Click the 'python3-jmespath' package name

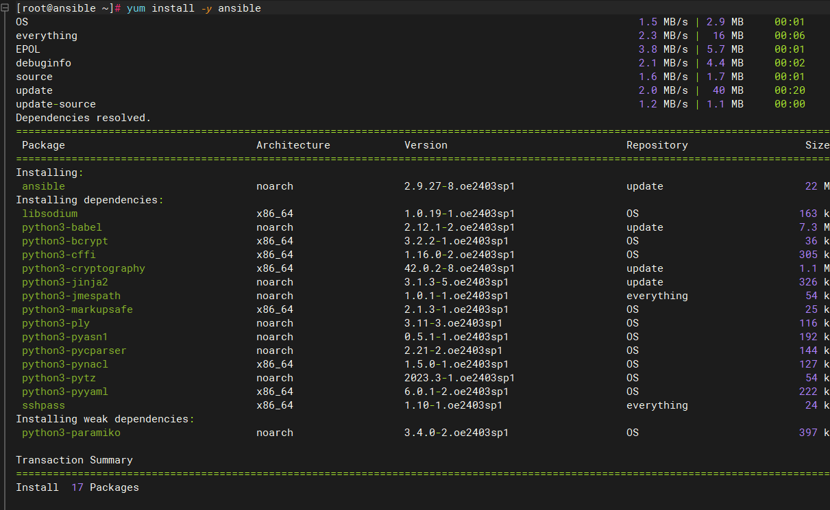point(71,296)
